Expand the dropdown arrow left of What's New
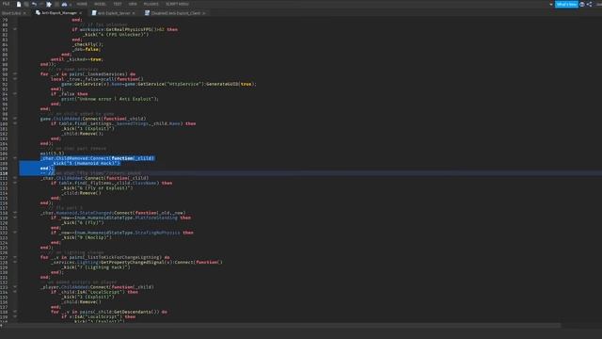602x339 pixels. 551,4
